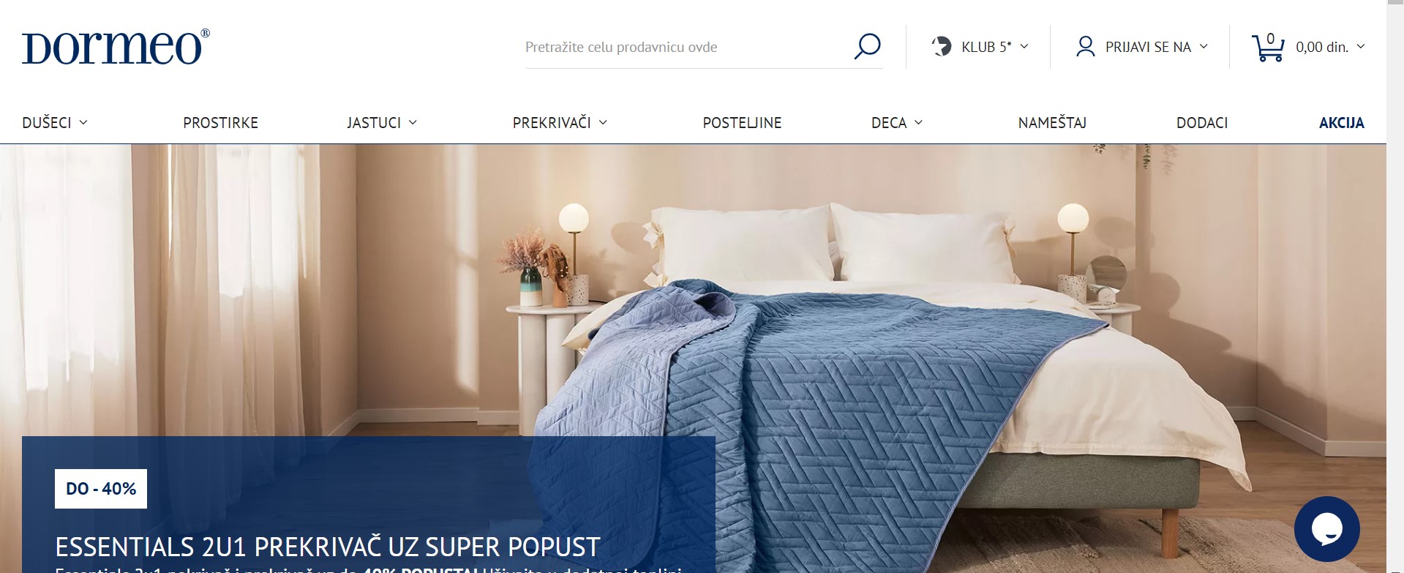Expand the Klub 5* dropdown arrow
This screenshot has width=1404, height=573.
1024,46
